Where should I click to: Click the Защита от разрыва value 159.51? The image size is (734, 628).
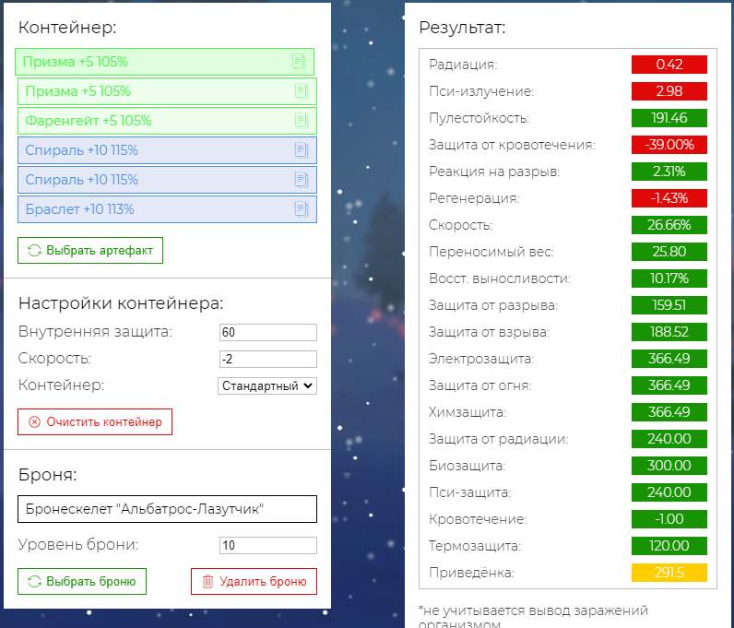(669, 305)
